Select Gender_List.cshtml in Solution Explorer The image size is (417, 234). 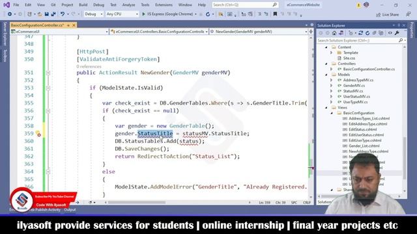click(x=364, y=146)
